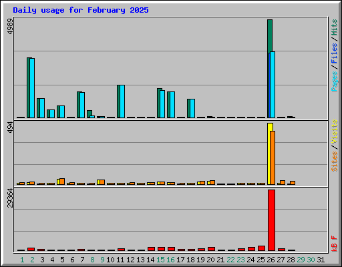Screen dimensions: 342x267
Task: Click day label 8 on x-axis
Action: click(92, 260)
